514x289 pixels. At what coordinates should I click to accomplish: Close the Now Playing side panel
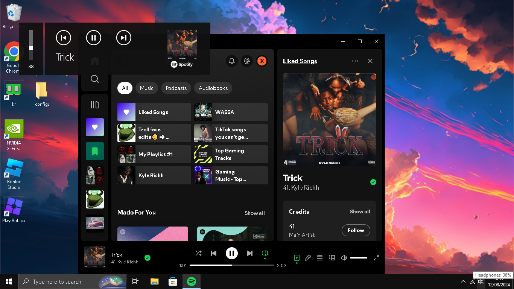click(370, 61)
